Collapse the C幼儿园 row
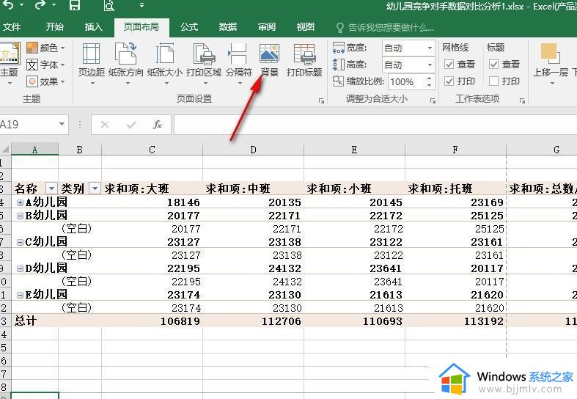The image size is (577, 399). pos(20,242)
